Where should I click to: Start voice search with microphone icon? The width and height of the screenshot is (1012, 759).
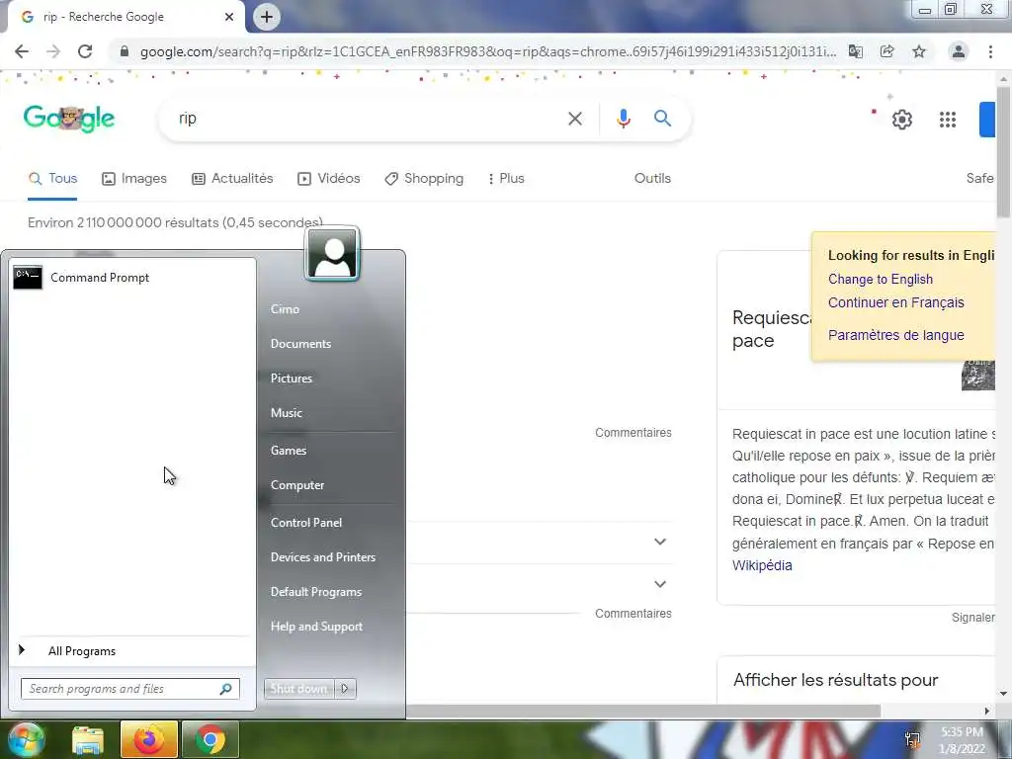coord(624,119)
